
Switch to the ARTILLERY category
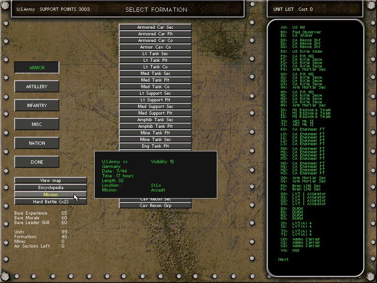(x=37, y=86)
